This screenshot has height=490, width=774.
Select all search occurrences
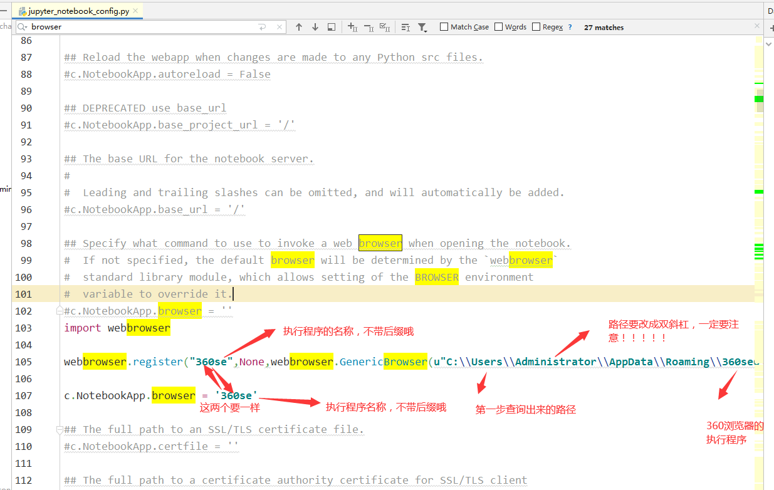(x=385, y=27)
